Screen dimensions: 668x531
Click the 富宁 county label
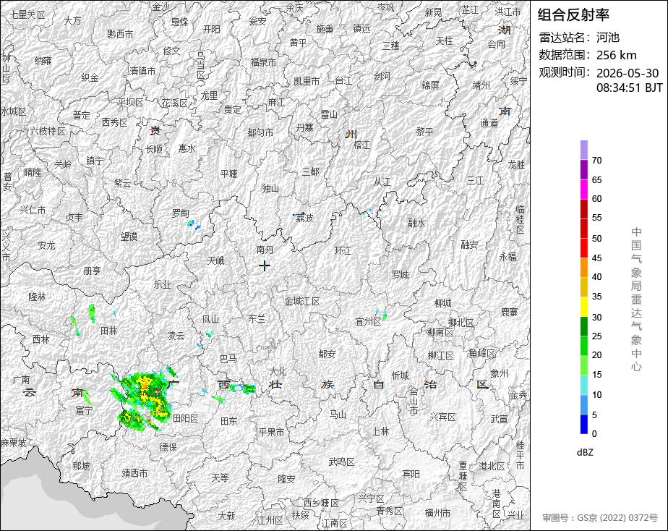84,410
